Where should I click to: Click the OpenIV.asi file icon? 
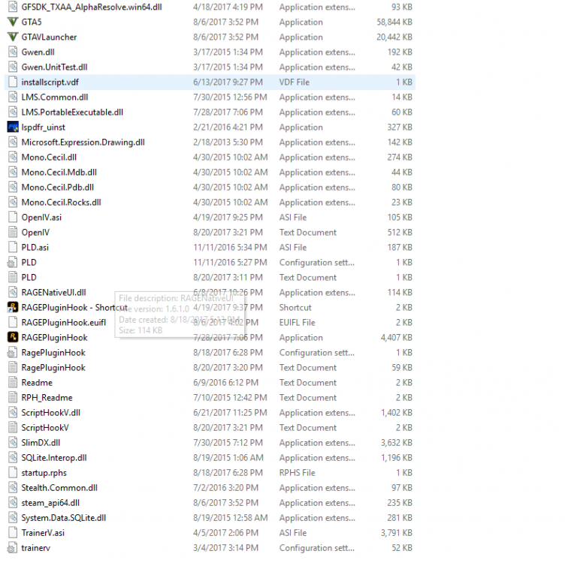coord(13,217)
